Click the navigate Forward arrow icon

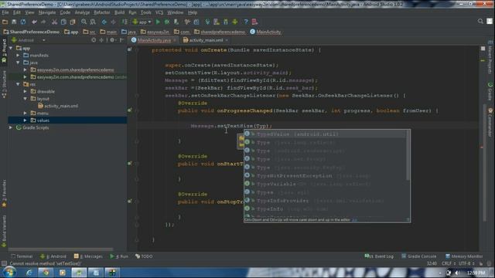tap(113, 22)
